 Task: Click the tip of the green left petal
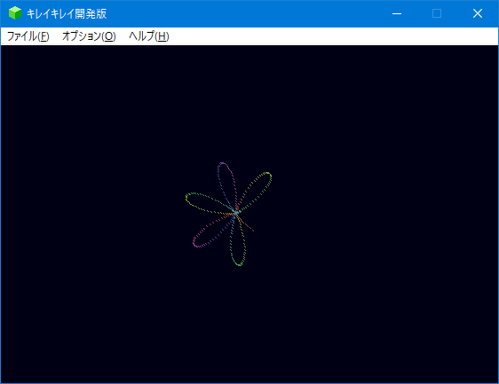click(x=187, y=197)
